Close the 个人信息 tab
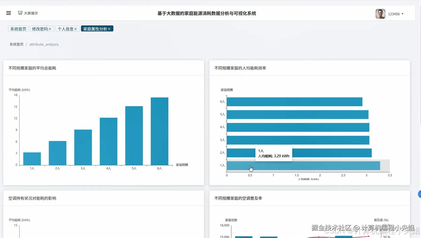The width and height of the screenshot is (421, 238). [x=76, y=29]
